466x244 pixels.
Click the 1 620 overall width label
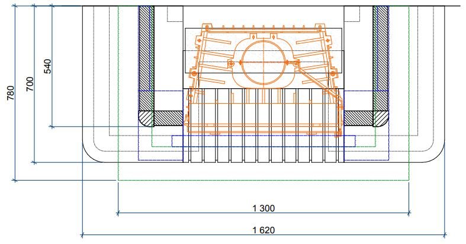click(x=263, y=230)
